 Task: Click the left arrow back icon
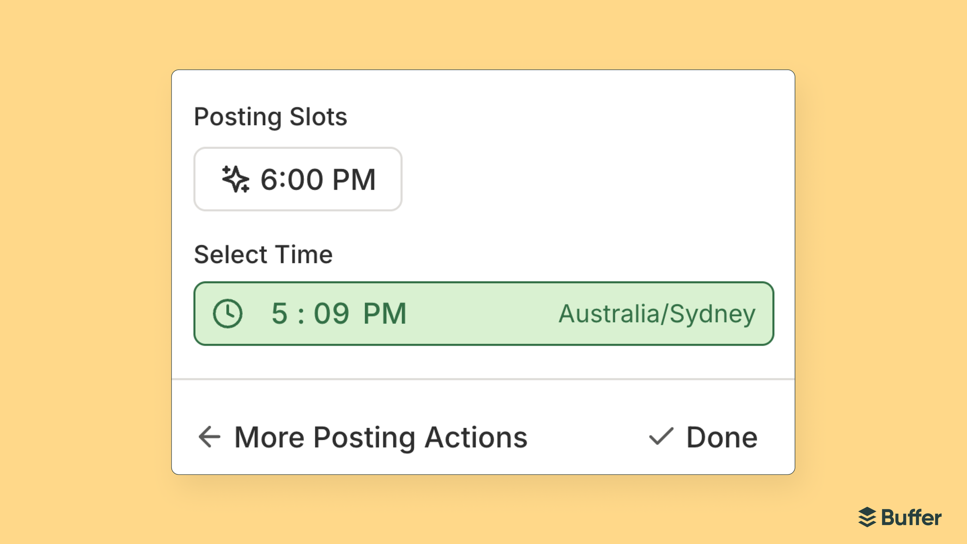point(209,437)
